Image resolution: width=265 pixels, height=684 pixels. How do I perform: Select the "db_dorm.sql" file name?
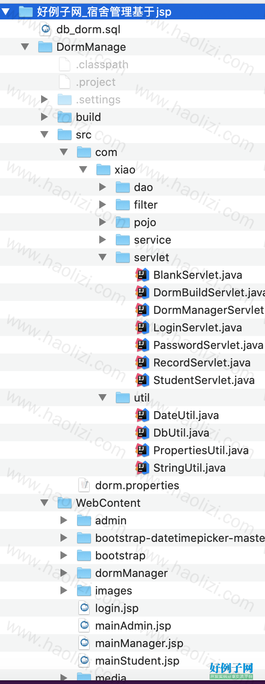88,30
